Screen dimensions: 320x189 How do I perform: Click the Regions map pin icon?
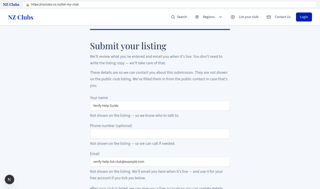click(x=197, y=17)
